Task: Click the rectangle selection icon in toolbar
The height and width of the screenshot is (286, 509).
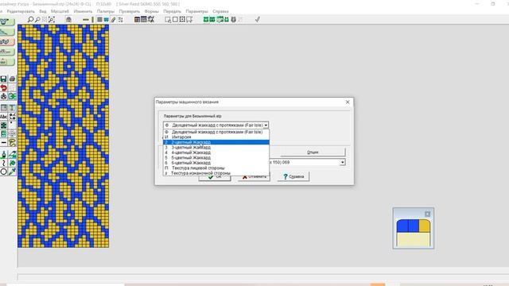Action: point(175,19)
